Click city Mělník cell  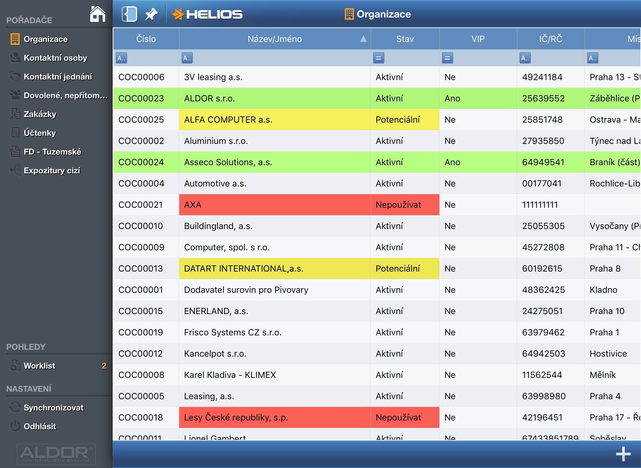click(613, 375)
